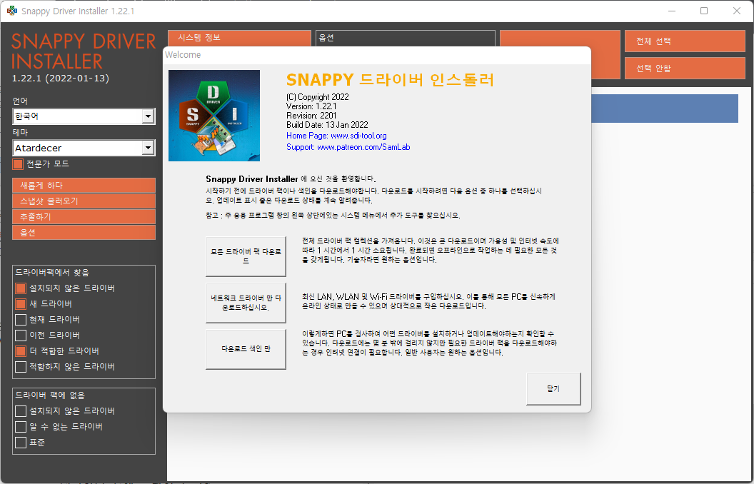Click 다운로드 색인 만 button
This screenshot has height=484, width=754.
(246, 349)
